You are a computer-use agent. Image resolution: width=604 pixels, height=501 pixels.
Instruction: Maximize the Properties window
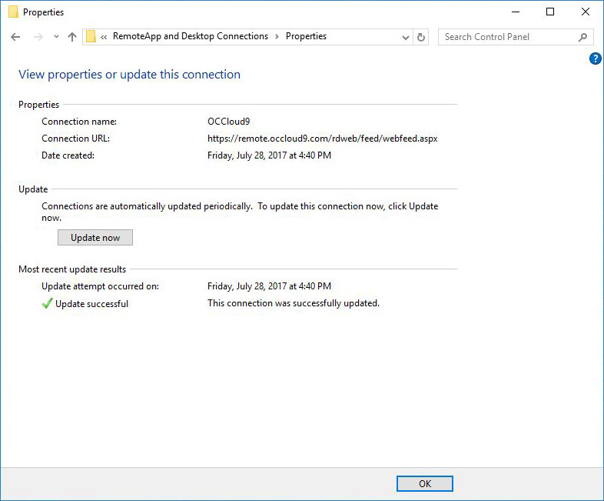pyautogui.click(x=550, y=12)
